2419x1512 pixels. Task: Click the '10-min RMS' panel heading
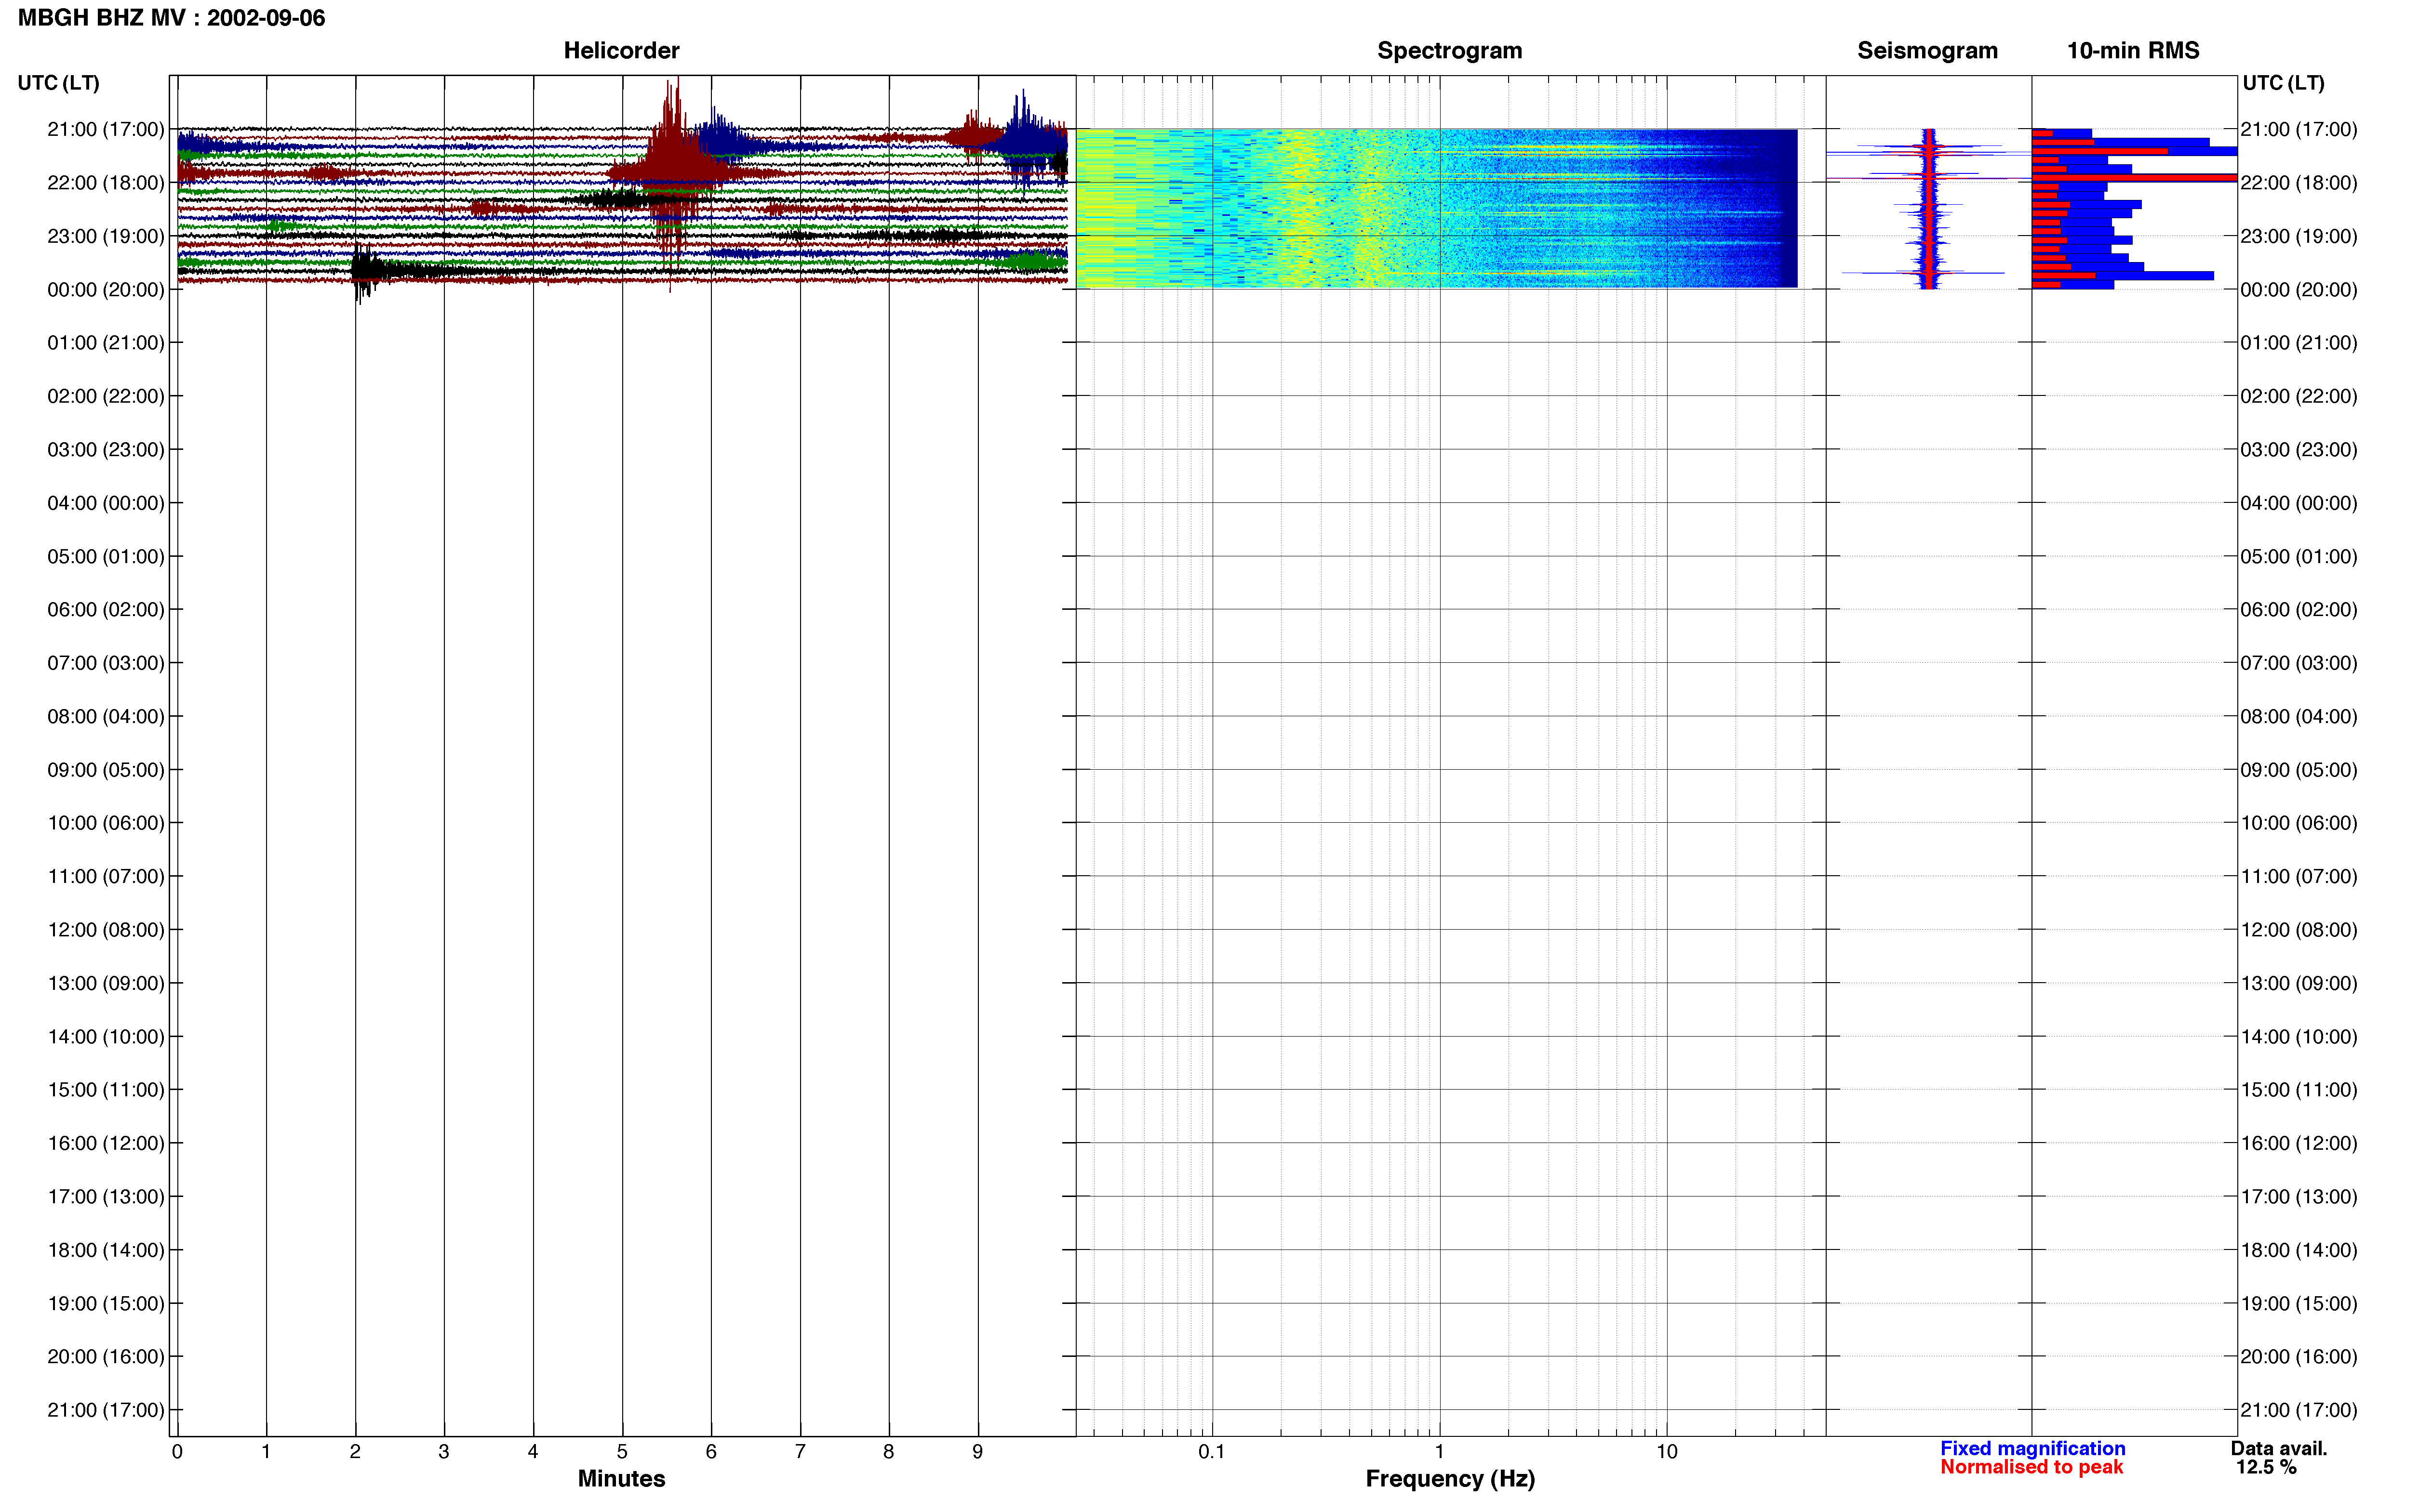pyautogui.click(x=2133, y=51)
